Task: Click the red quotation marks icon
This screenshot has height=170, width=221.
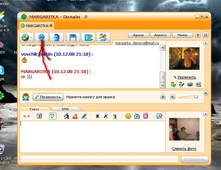Action: [27, 116]
